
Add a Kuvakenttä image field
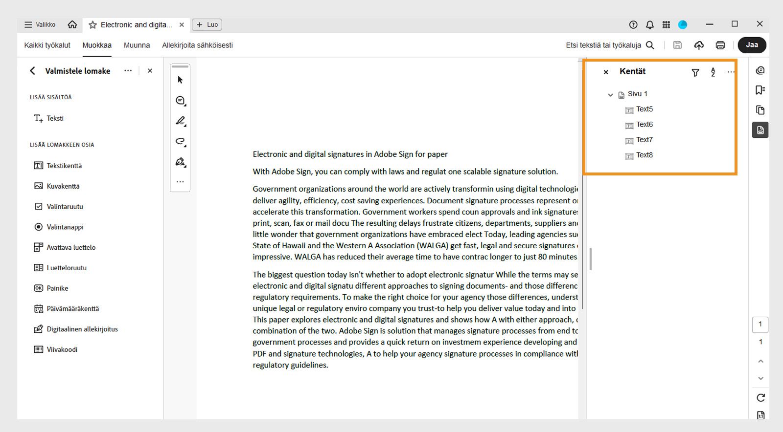[57, 186]
